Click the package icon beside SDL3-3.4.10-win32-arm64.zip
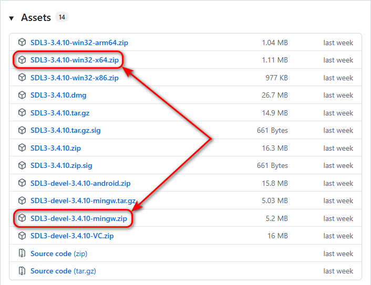 (22, 43)
